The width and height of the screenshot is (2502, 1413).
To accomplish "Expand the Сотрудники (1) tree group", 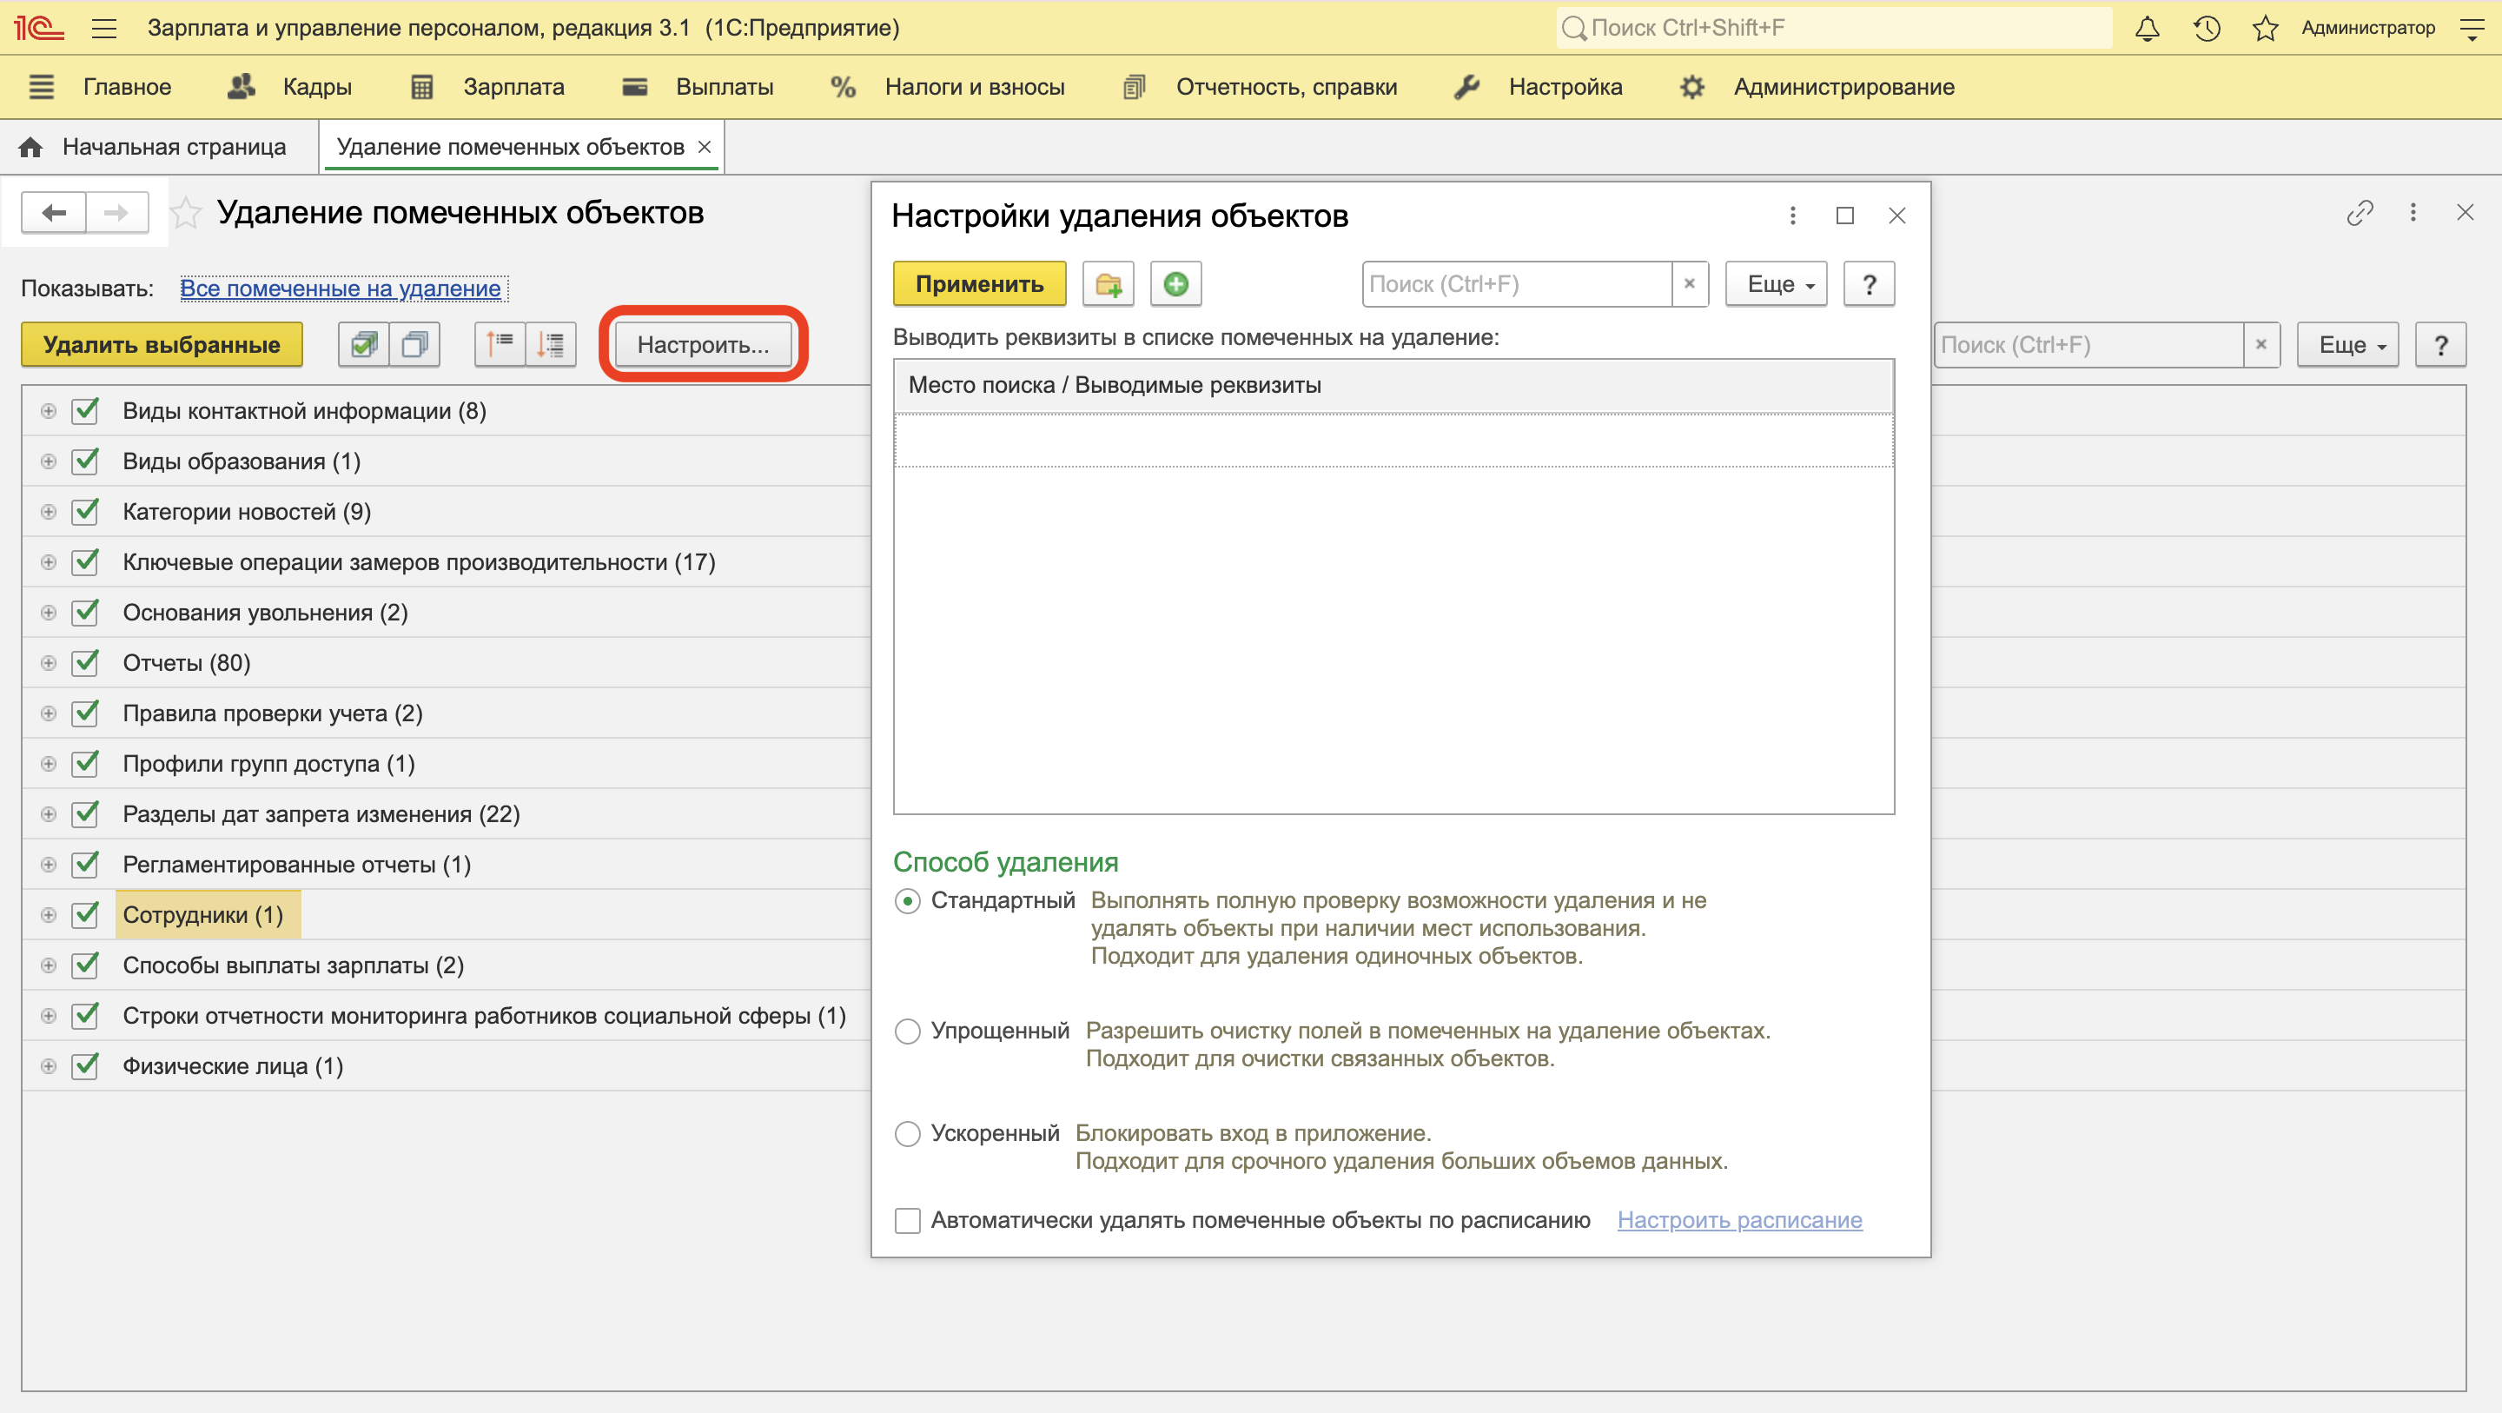I will click(49, 915).
